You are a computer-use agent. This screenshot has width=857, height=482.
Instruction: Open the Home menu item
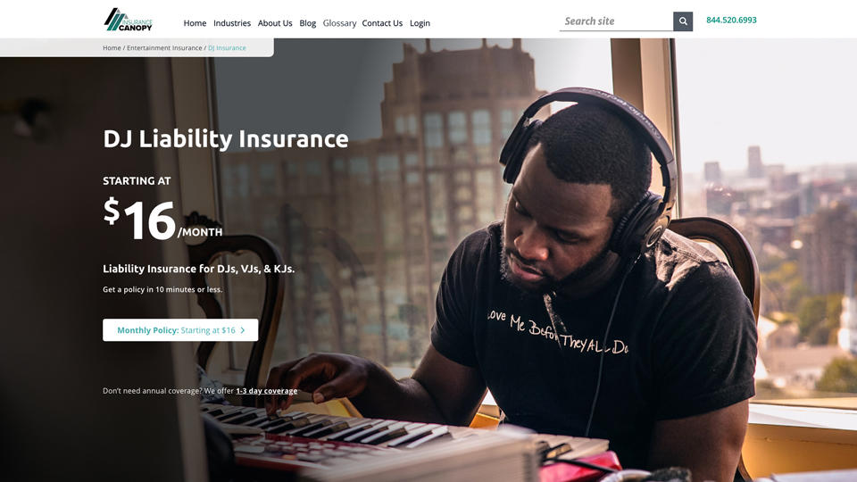(x=195, y=23)
